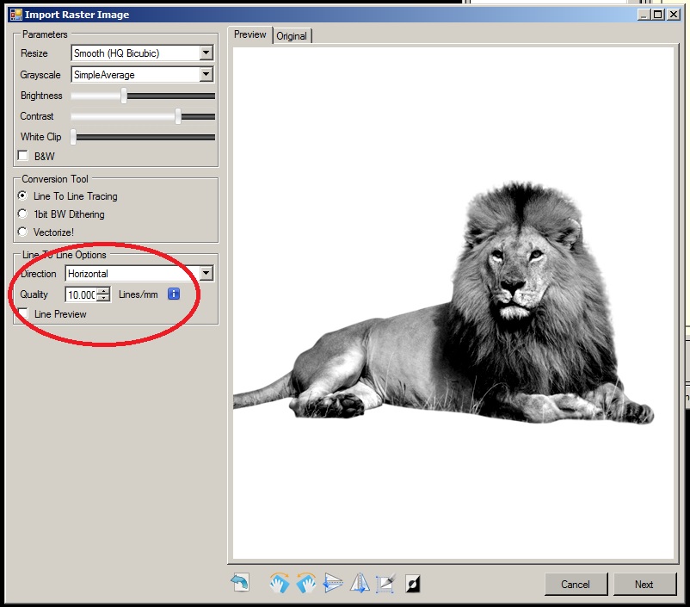Image resolution: width=690 pixels, height=607 pixels.
Task: Click the blue quality info icon
Action: point(174,294)
